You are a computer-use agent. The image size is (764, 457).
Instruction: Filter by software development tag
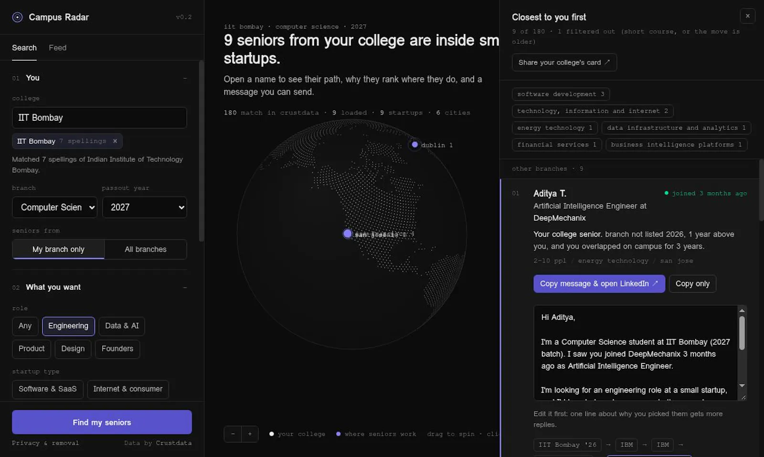coord(561,94)
